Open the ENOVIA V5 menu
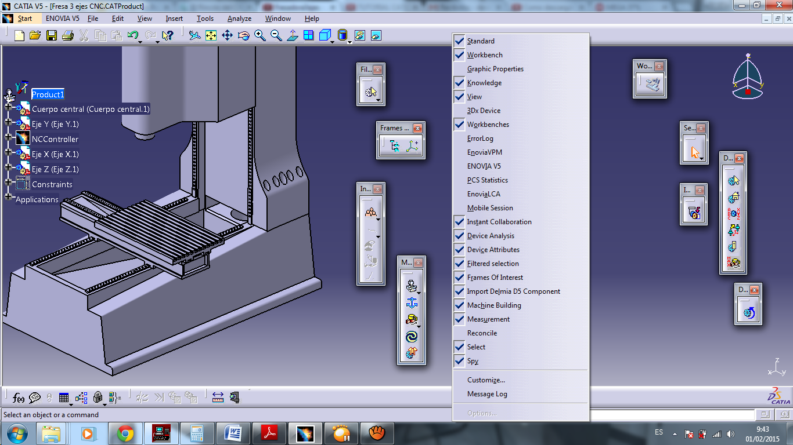This screenshot has width=793, height=445. coord(63,19)
